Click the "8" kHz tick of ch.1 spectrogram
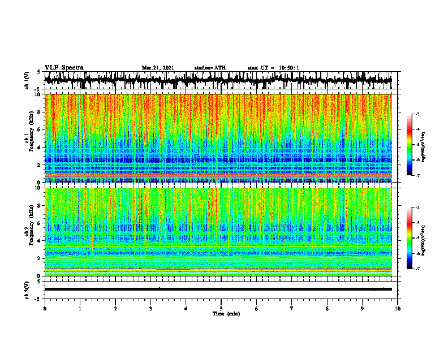This screenshot has width=448, height=346. point(39,112)
